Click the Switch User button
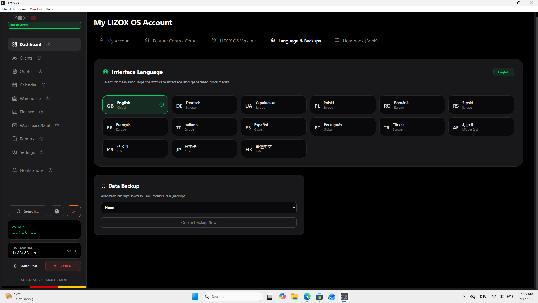Viewport: 538px width, 303px height. [x=26, y=266]
